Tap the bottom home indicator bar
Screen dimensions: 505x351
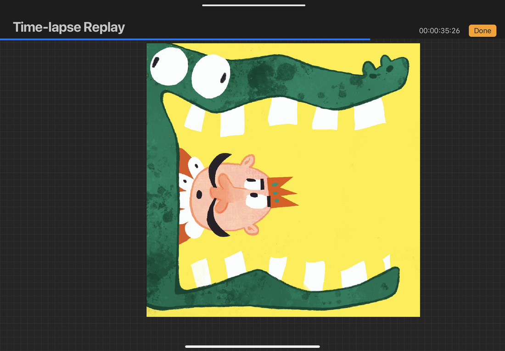click(252, 346)
